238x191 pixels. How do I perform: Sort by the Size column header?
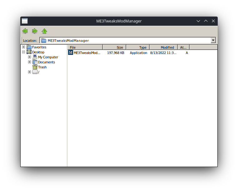[x=114, y=47]
